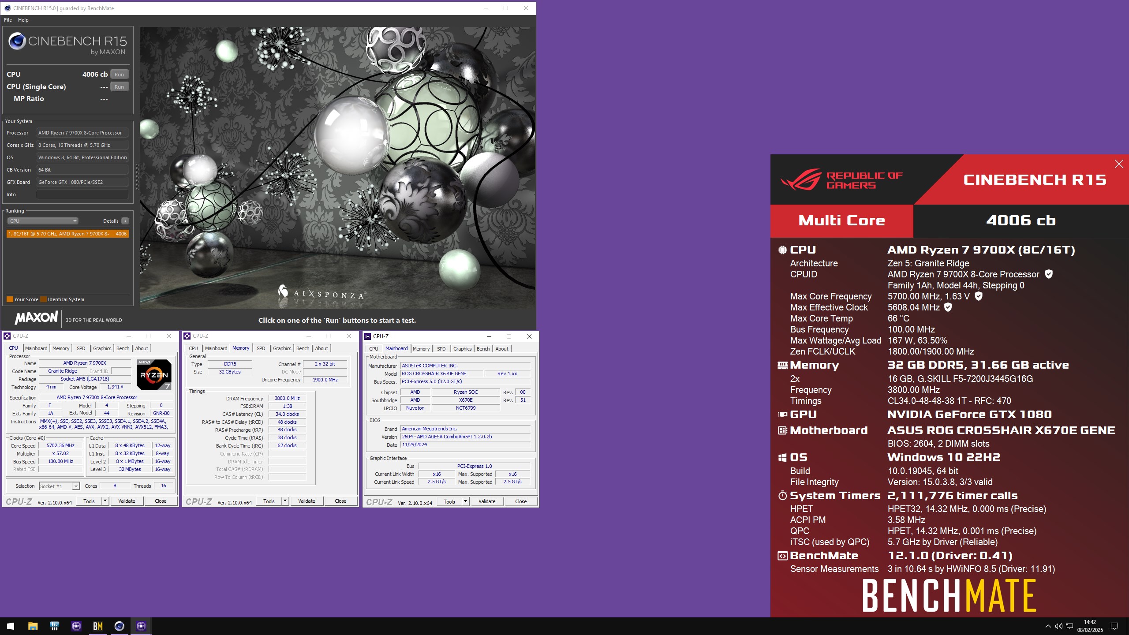The width and height of the screenshot is (1129, 635).
Task: Open the Ranking CPU dropdown in Cinebench
Action: (x=43, y=221)
